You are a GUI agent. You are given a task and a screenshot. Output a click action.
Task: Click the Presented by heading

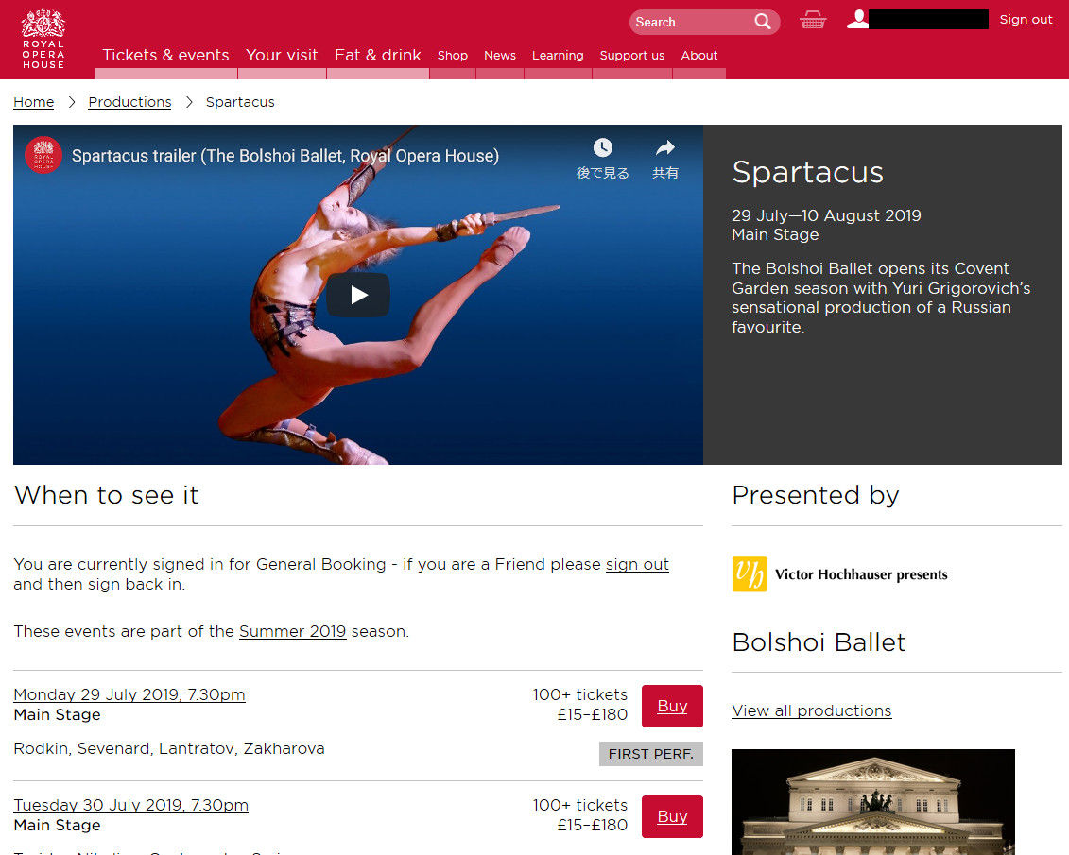816,495
